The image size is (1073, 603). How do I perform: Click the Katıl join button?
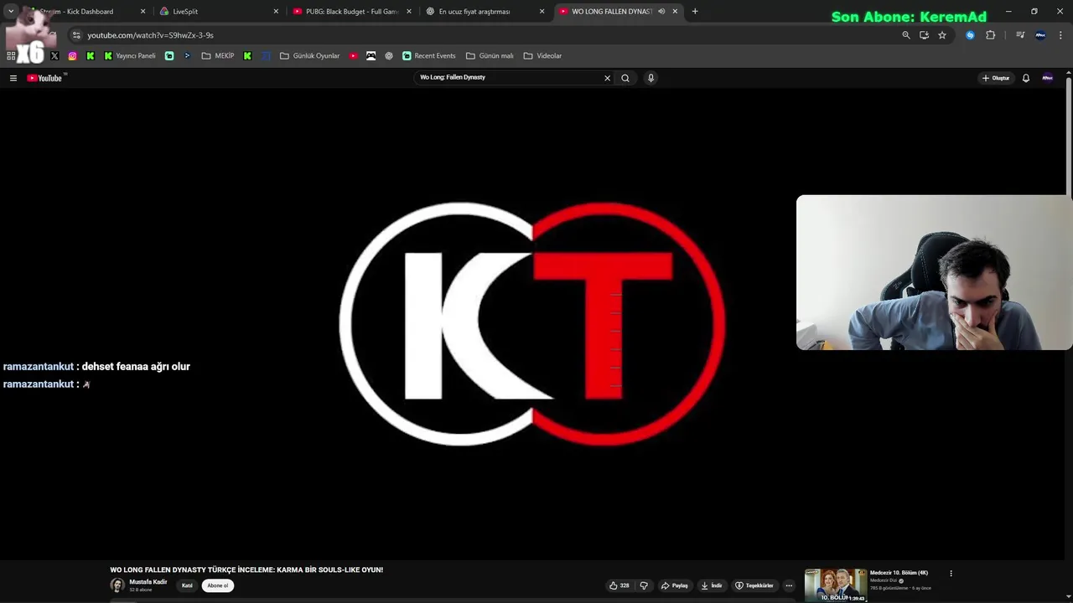pos(187,585)
